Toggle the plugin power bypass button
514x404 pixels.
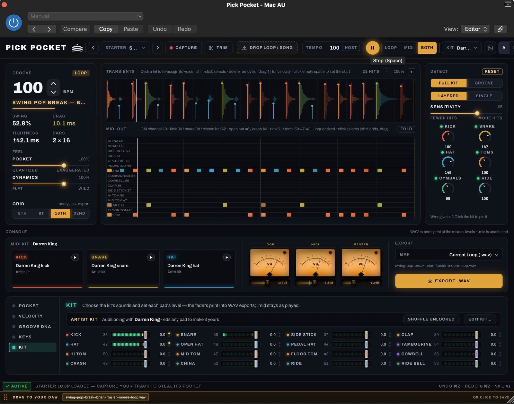14,23
